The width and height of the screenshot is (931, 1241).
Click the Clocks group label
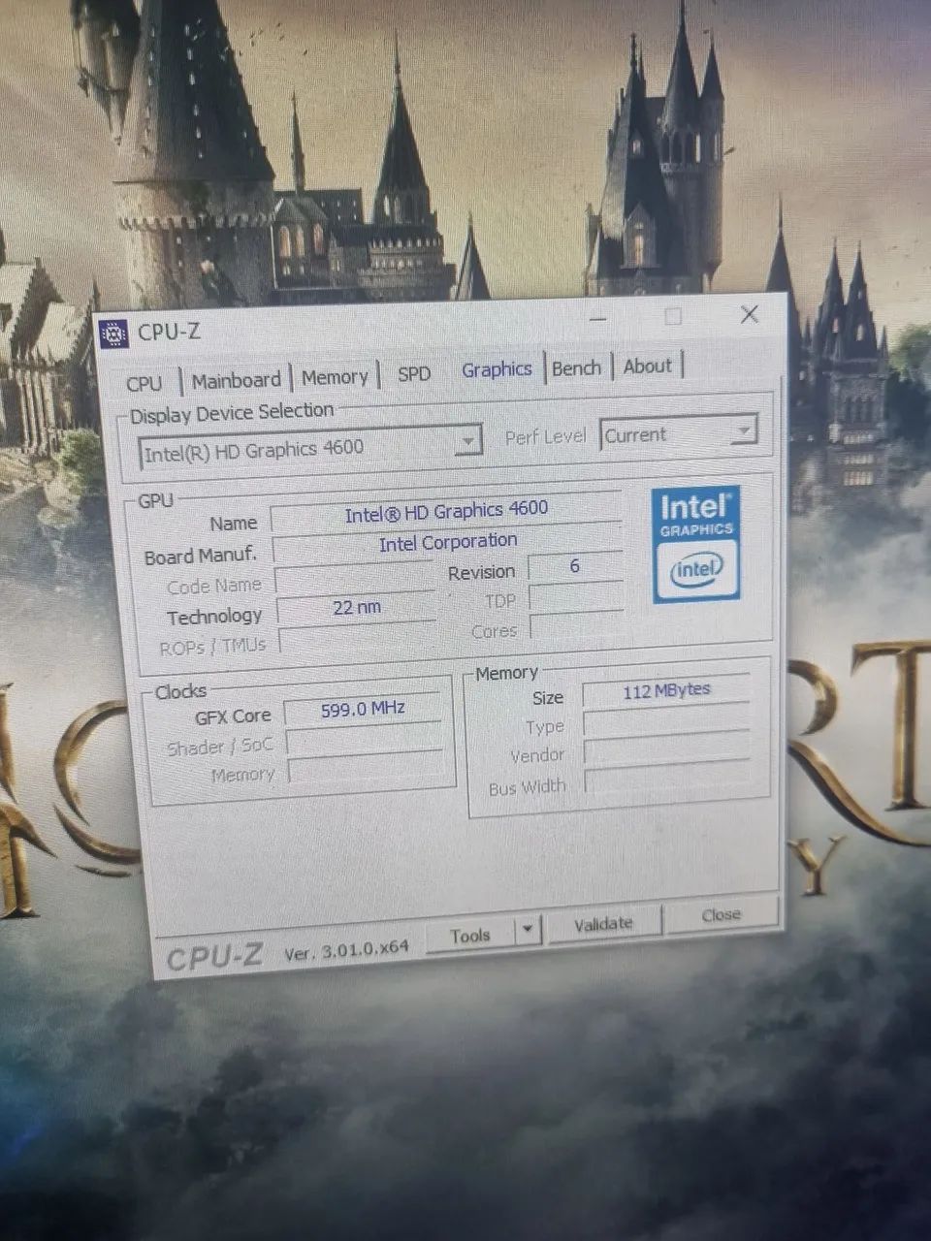tap(180, 691)
